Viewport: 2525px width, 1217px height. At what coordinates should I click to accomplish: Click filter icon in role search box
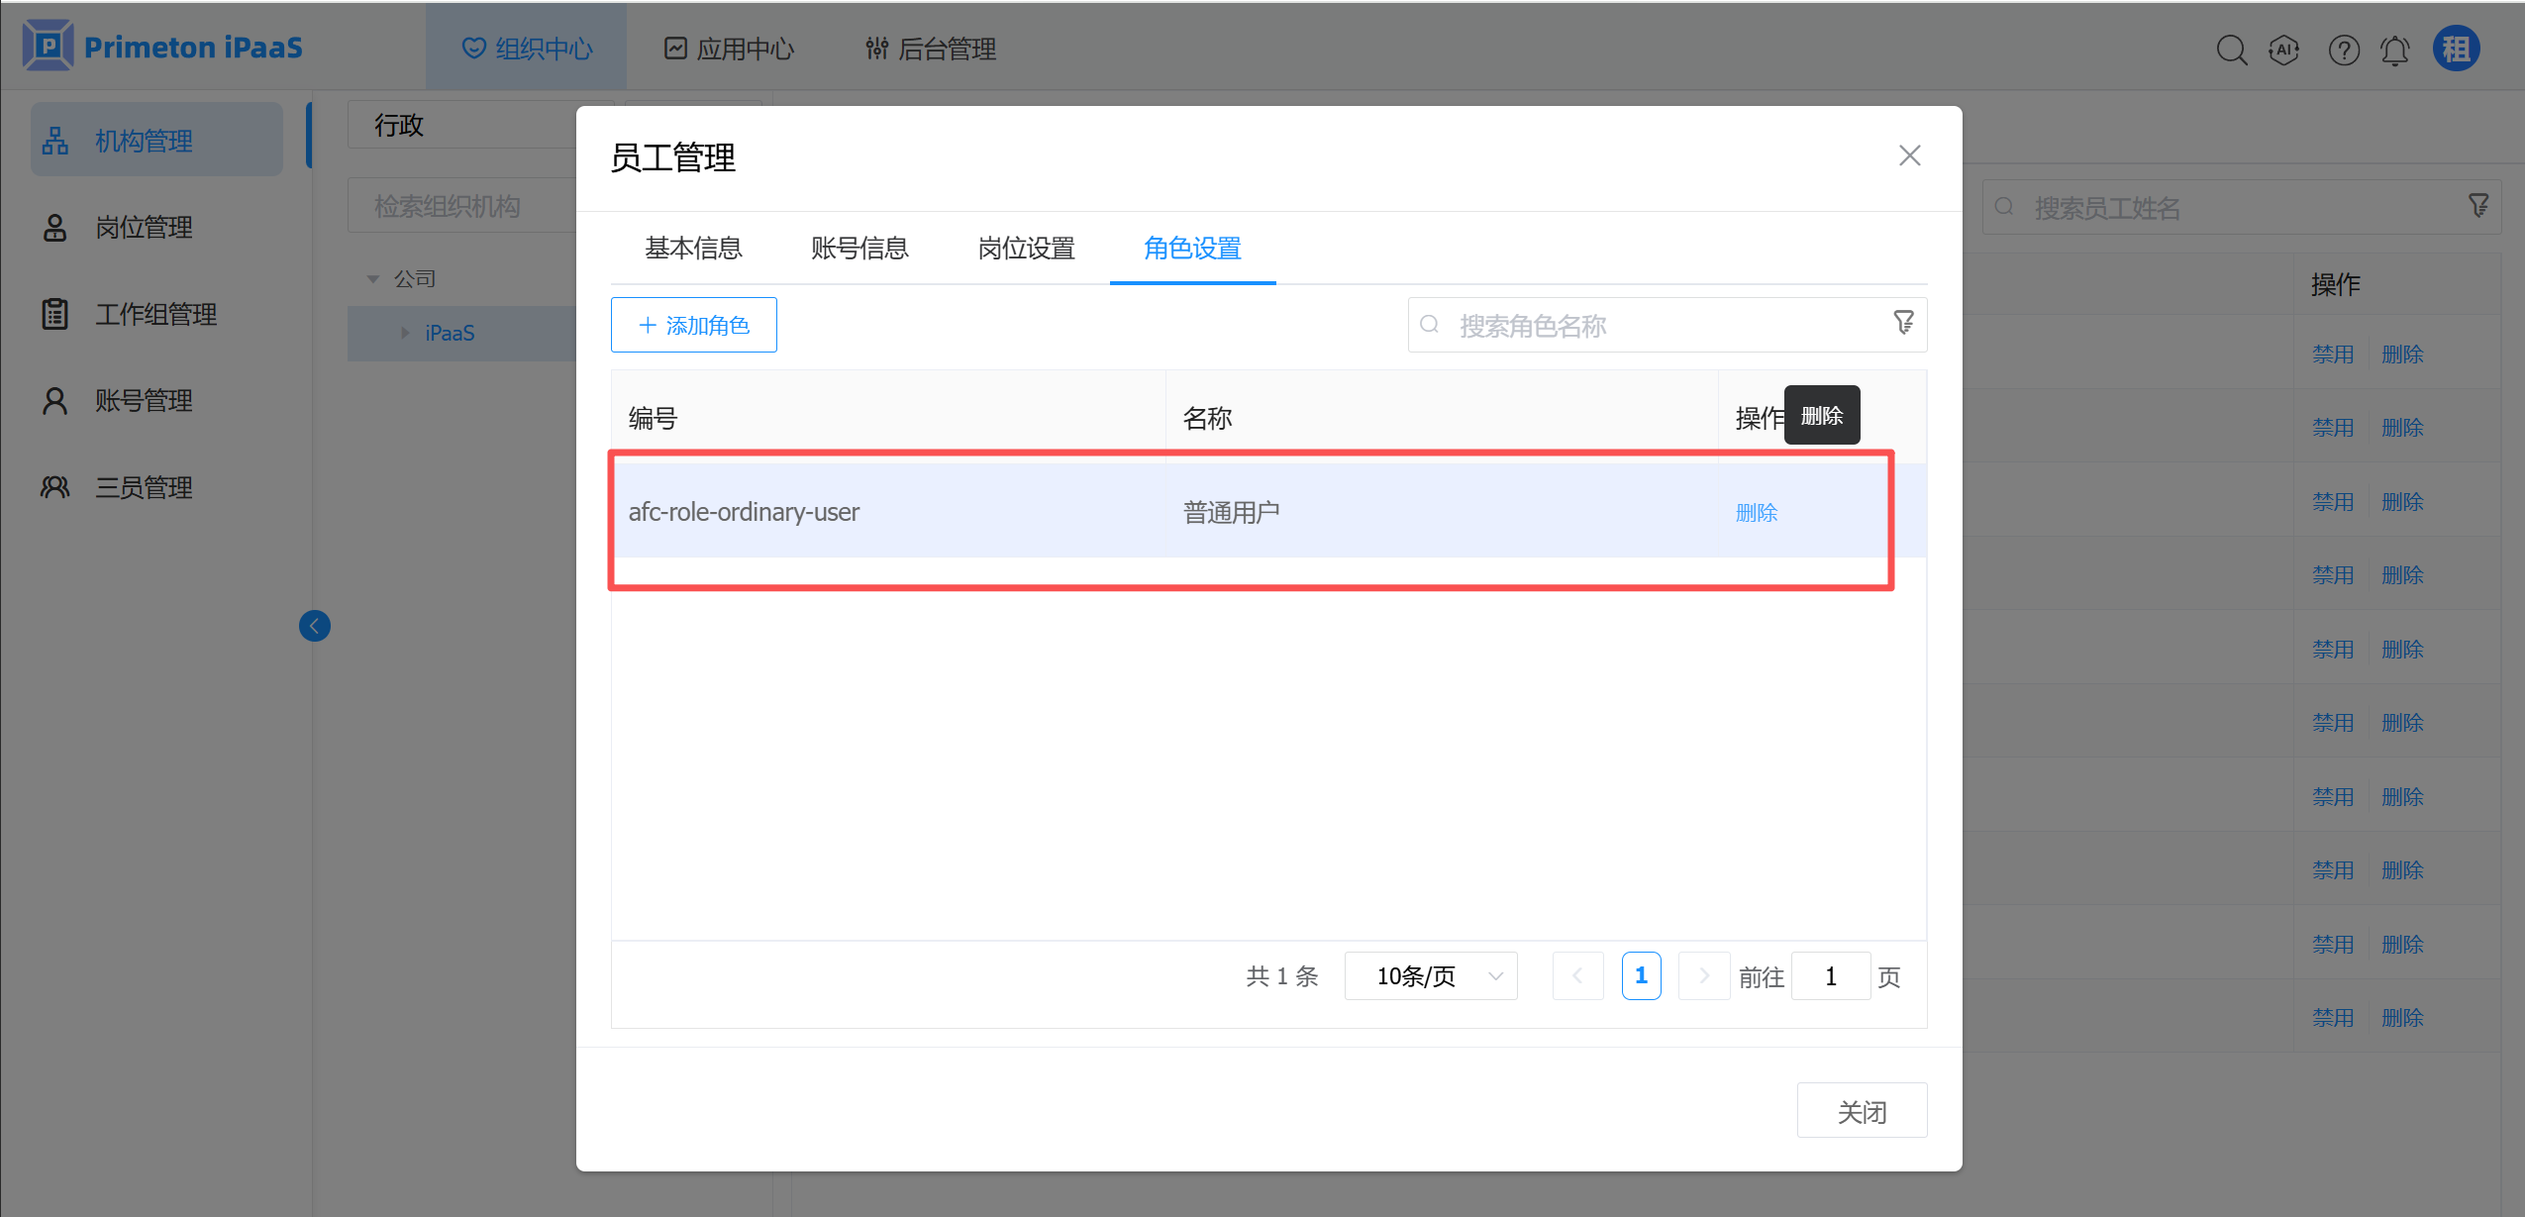[x=1903, y=323]
